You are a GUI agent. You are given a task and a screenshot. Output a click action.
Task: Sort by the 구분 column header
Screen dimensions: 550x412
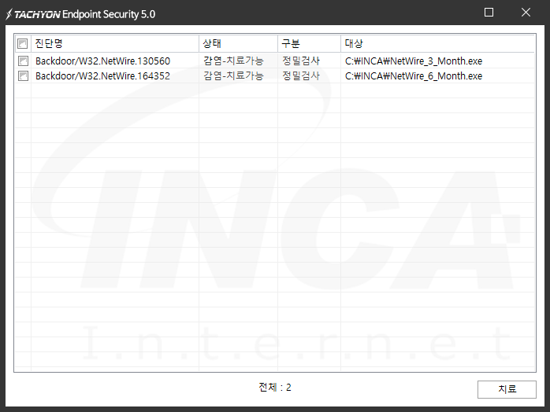(310, 43)
